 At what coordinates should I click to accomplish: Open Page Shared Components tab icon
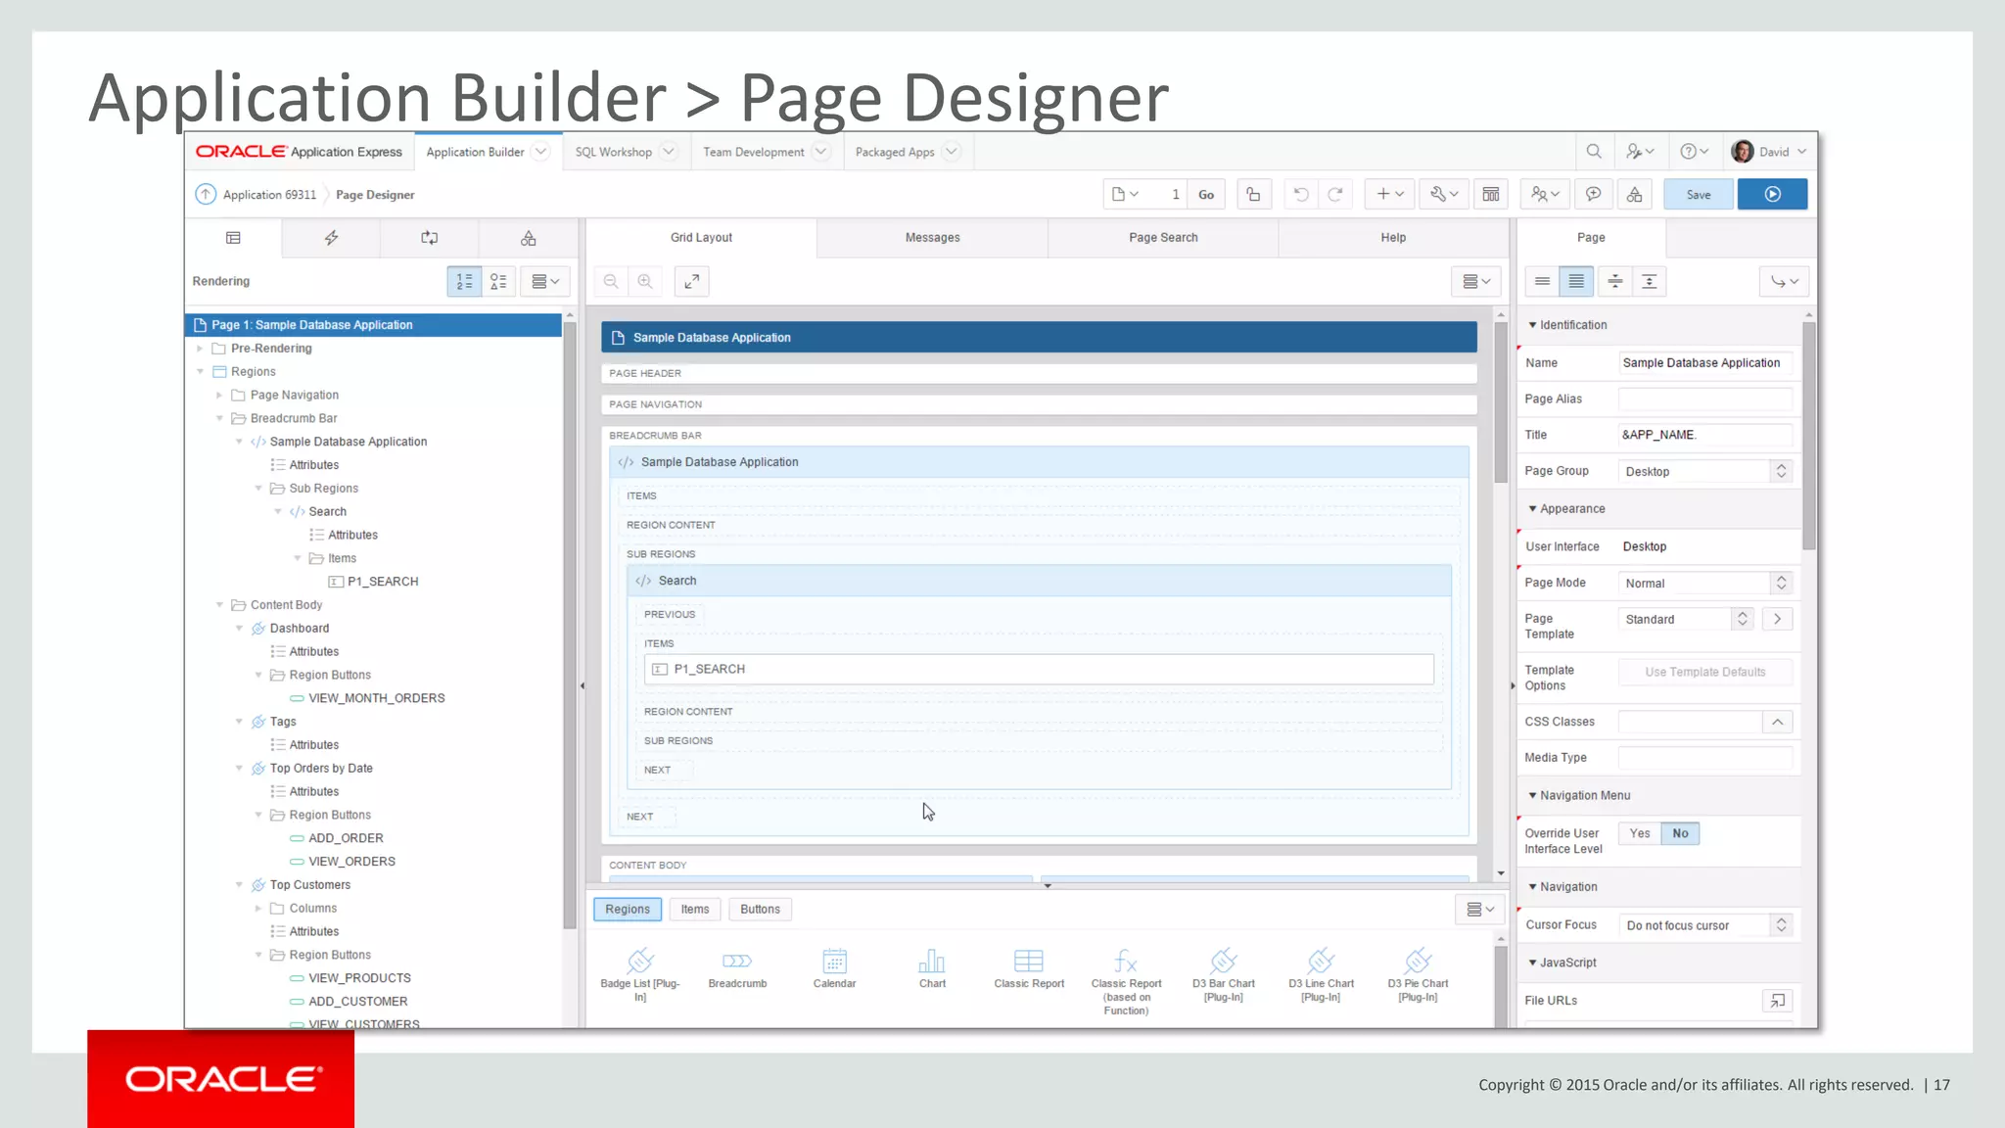529,238
